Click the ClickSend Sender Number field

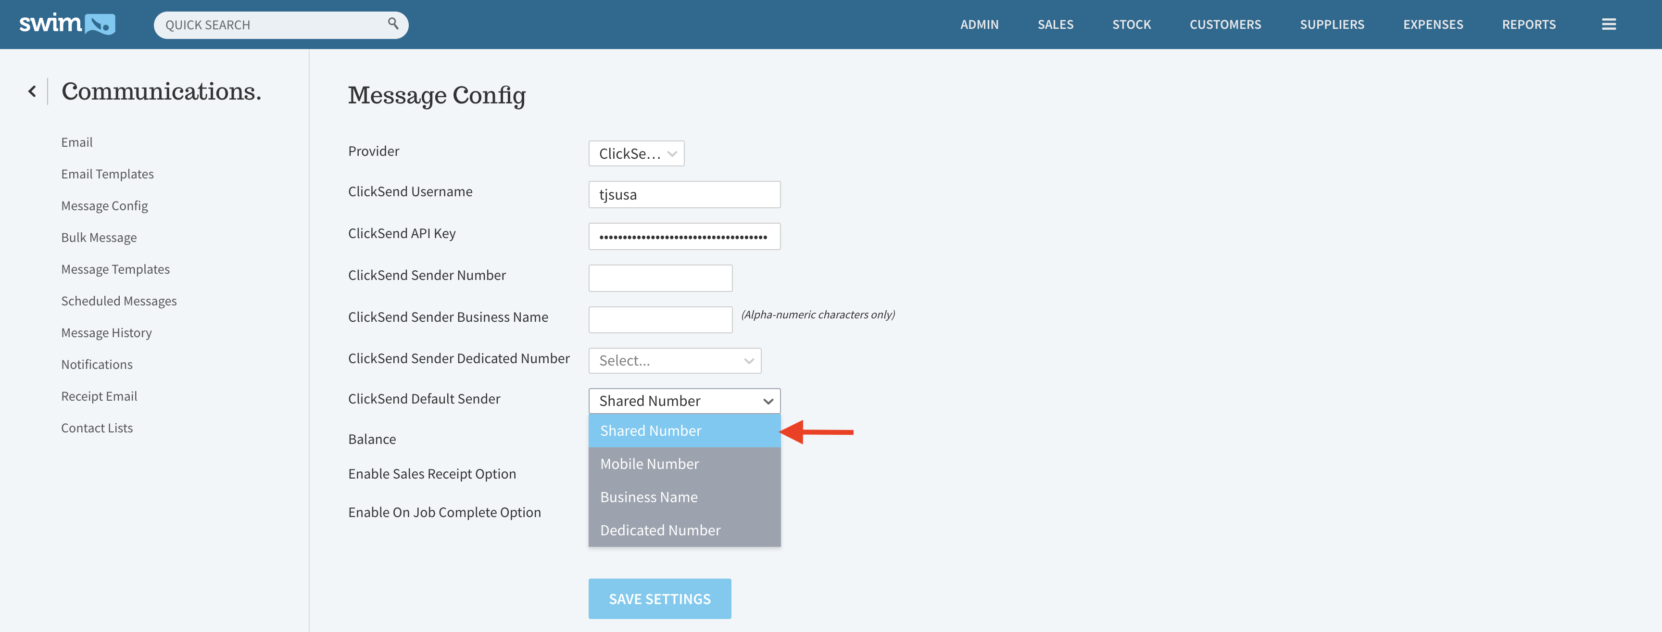click(660, 278)
